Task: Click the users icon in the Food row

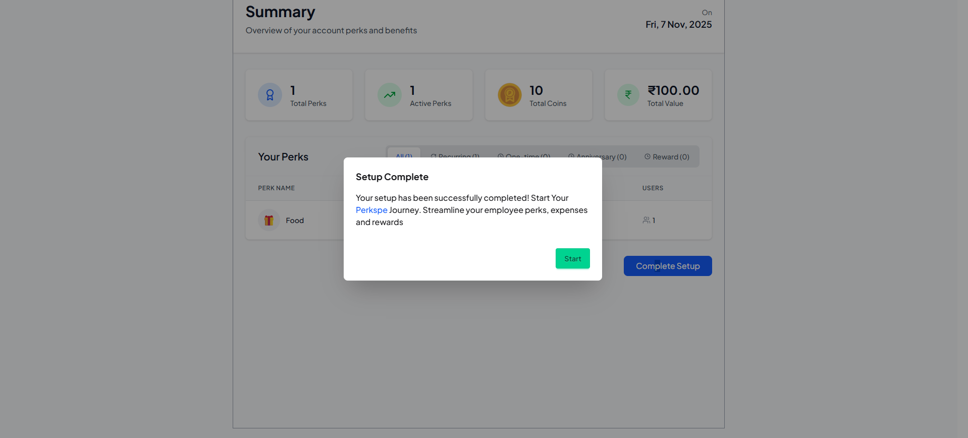Action: [x=646, y=221]
